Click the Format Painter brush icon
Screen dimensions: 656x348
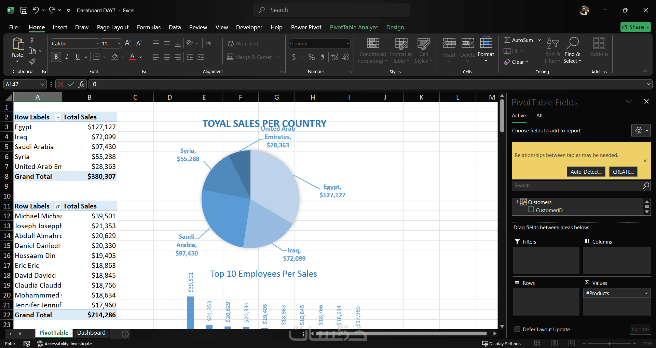click(x=32, y=61)
